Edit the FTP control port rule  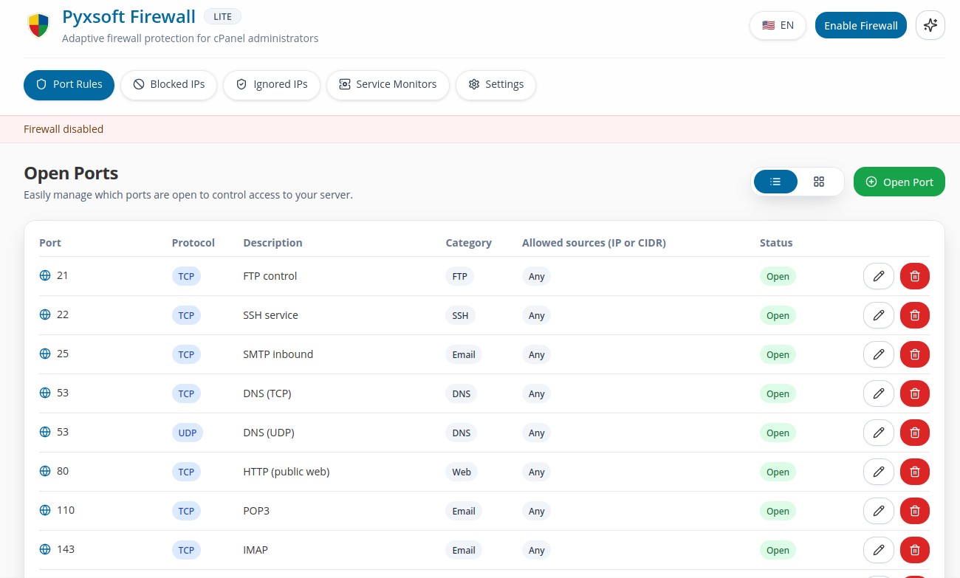[x=878, y=276]
